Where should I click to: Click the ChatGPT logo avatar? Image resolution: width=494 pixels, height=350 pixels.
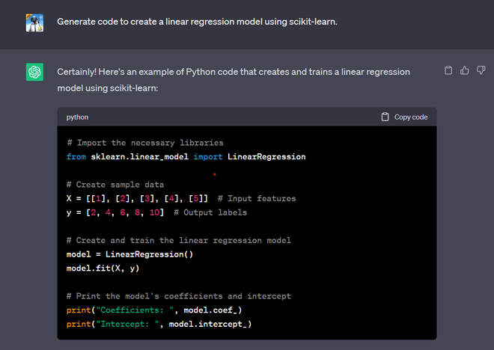click(34, 72)
